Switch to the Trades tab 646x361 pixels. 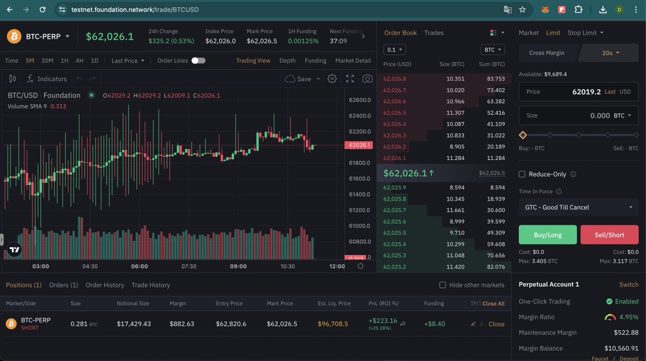(434, 33)
